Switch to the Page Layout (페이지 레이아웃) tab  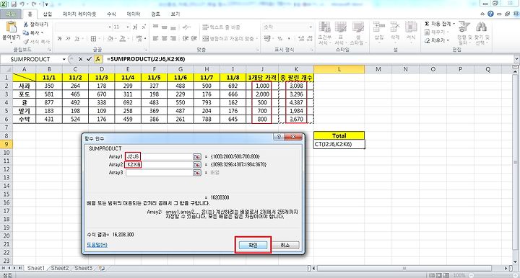(x=79, y=14)
